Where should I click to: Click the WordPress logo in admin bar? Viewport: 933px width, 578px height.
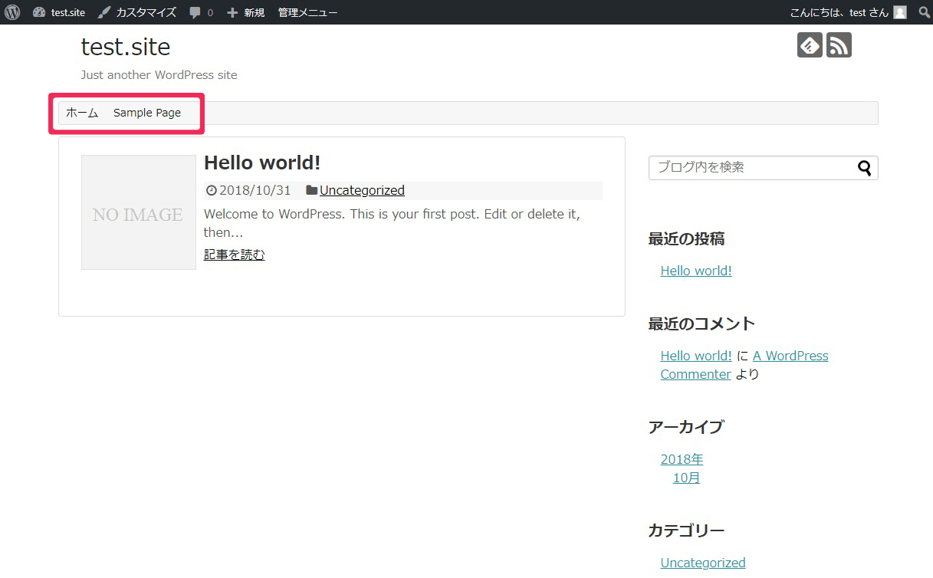pos(12,12)
